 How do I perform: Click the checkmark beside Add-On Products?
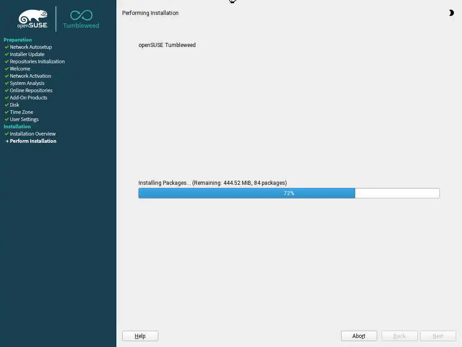pyautogui.click(x=6, y=98)
